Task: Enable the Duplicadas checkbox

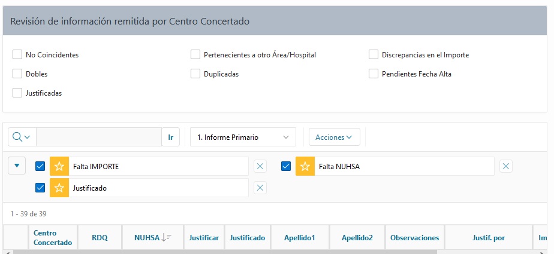Action: (195, 74)
